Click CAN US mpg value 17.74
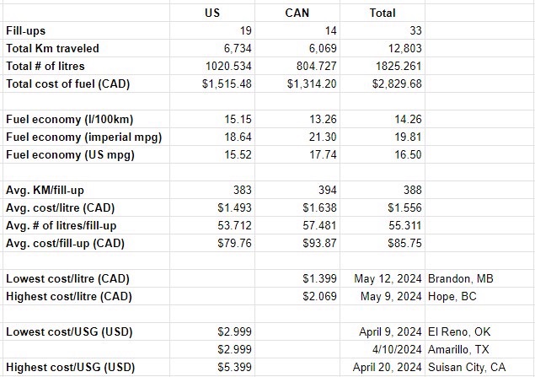 (297, 154)
